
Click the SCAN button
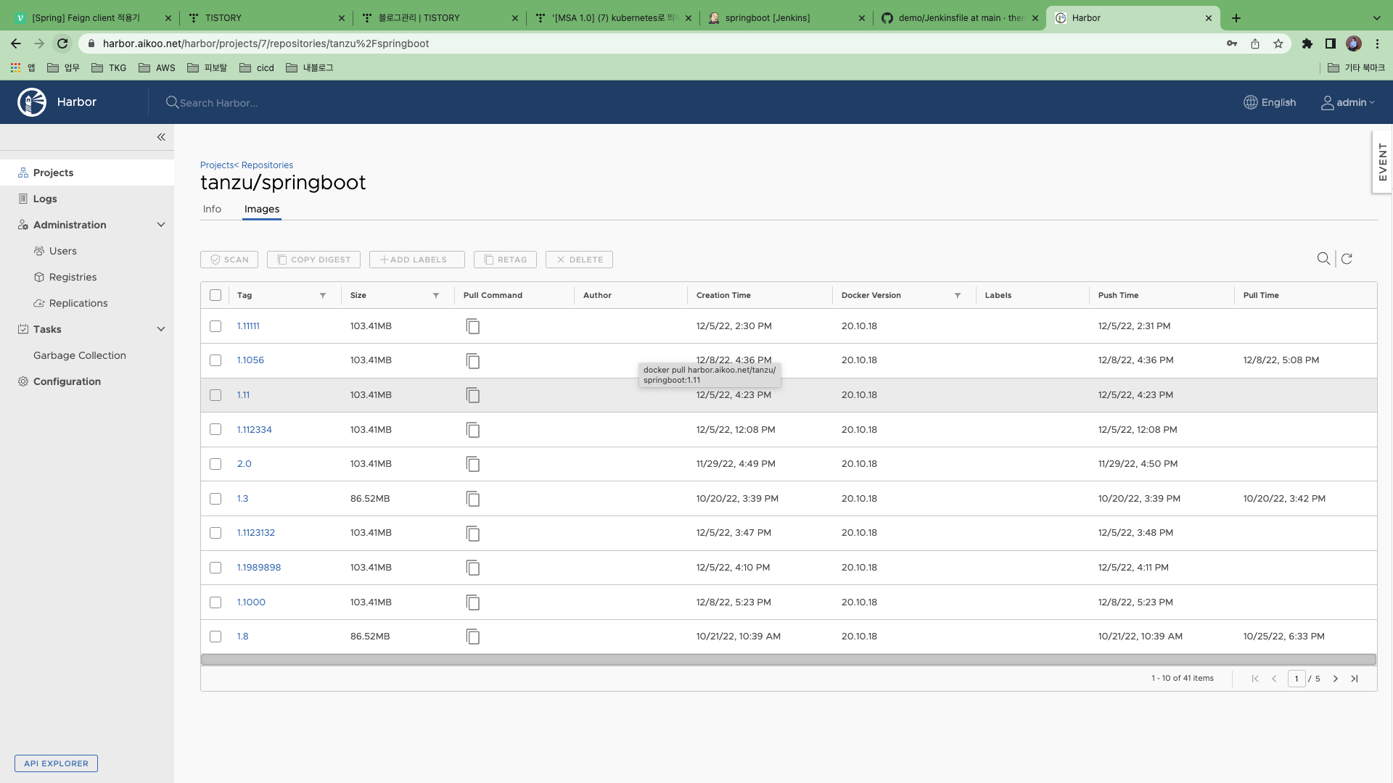pyautogui.click(x=229, y=260)
